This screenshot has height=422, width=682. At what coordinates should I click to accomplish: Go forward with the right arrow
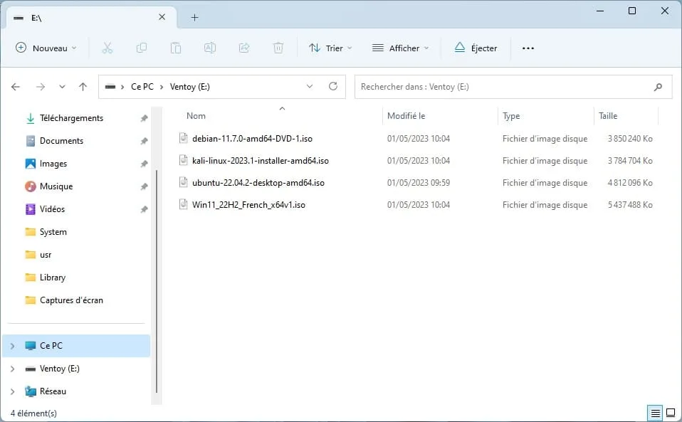pos(41,87)
